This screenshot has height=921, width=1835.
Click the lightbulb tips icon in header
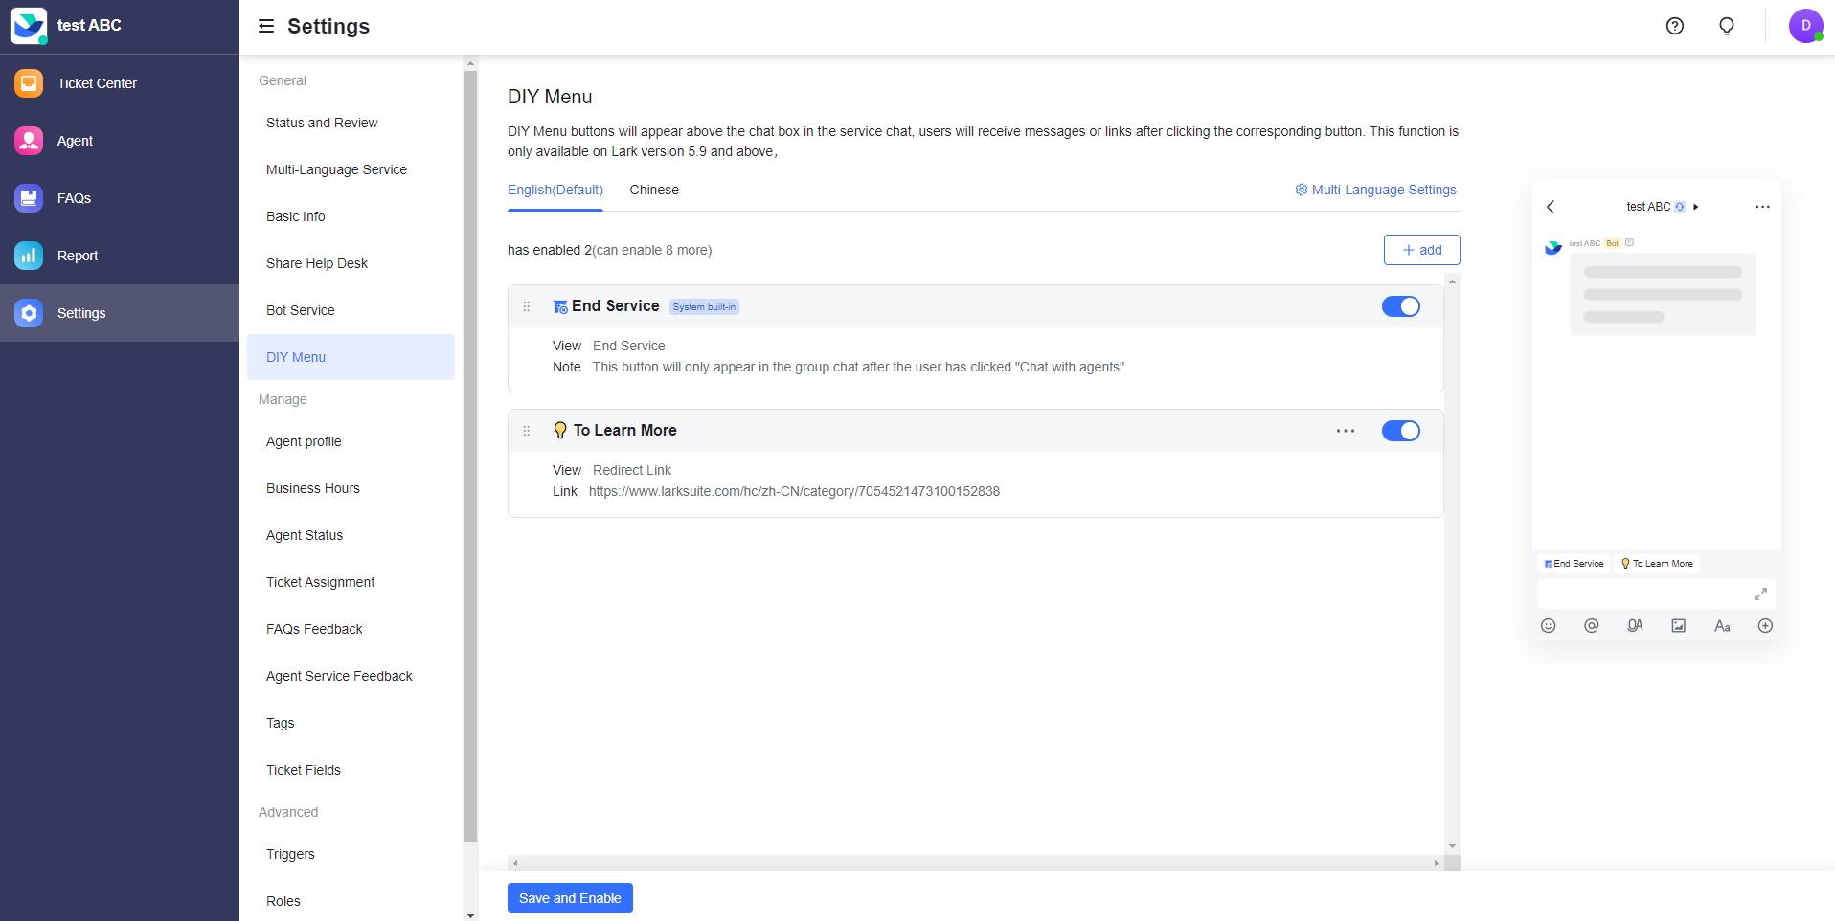[1727, 26]
